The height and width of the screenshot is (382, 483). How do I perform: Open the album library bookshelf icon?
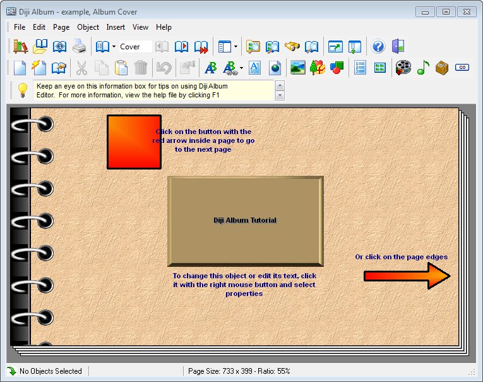pos(21,47)
